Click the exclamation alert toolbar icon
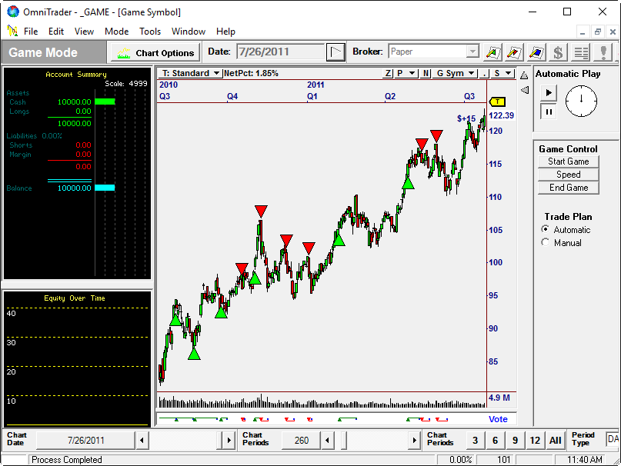The height and width of the screenshot is (466, 621). (x=603, y=52)
